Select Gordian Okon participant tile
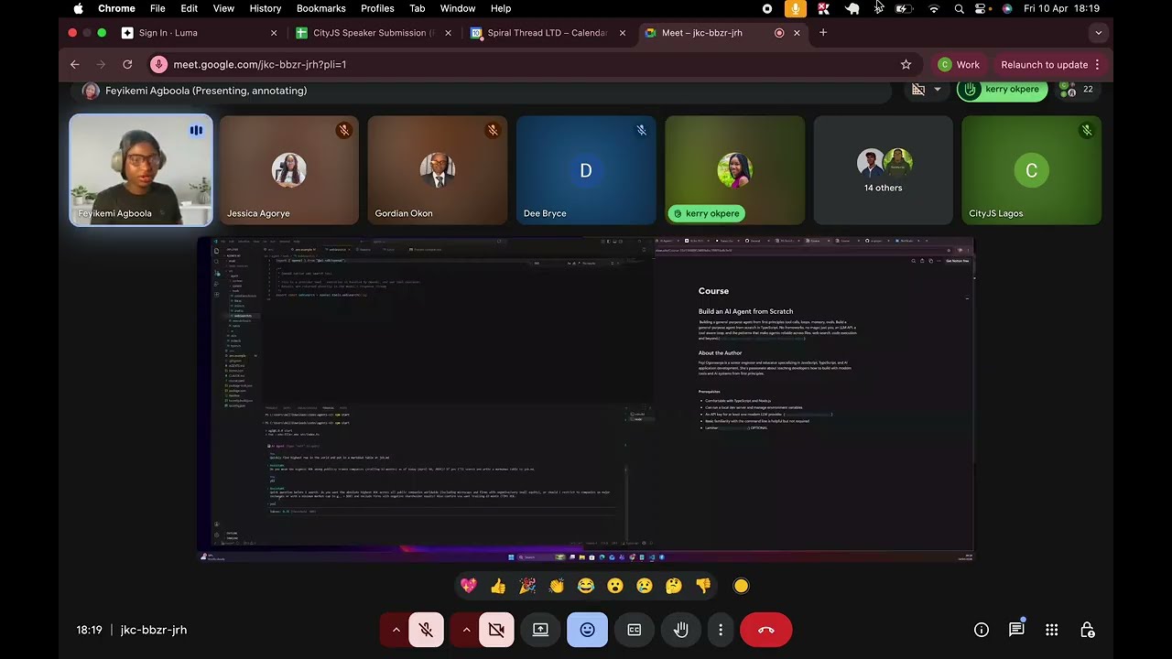 438,170
